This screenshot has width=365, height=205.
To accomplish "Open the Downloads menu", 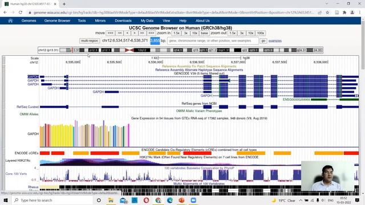I will 123,20.
